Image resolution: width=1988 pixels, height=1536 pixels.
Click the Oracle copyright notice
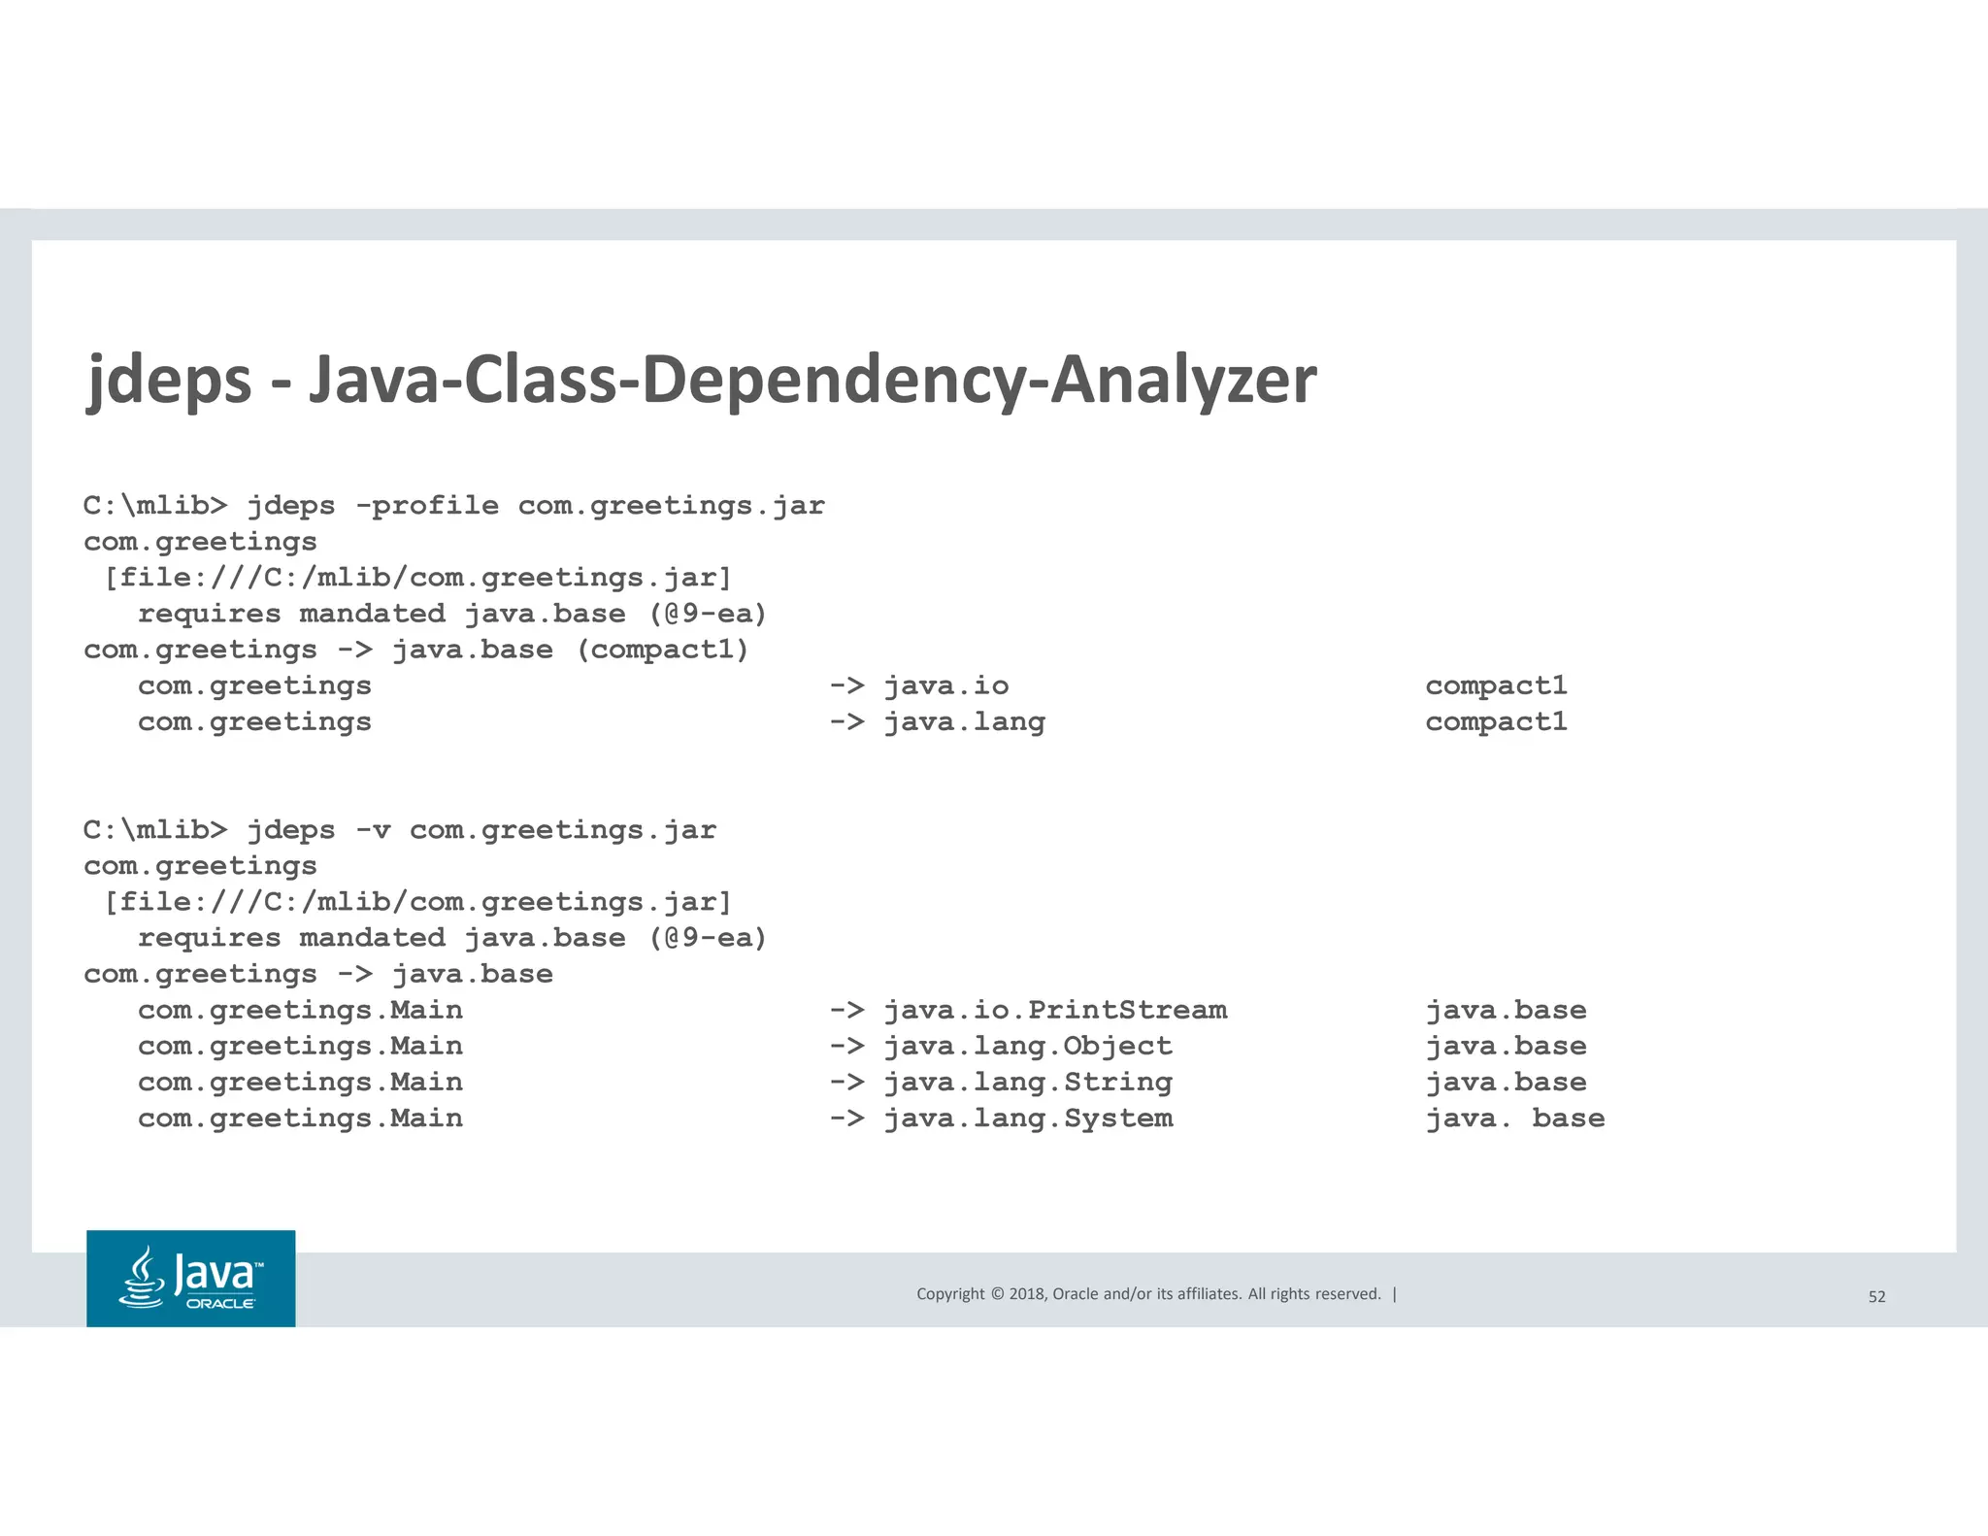1148,1293
